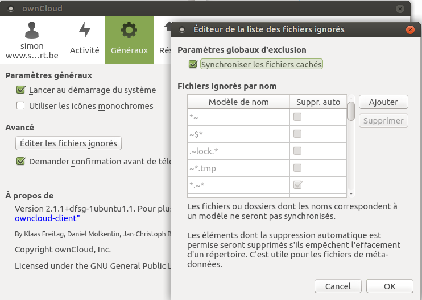Click the Modèle de nom column header
The height and width of the screenshot is (300, 422).
click(238, 102)
